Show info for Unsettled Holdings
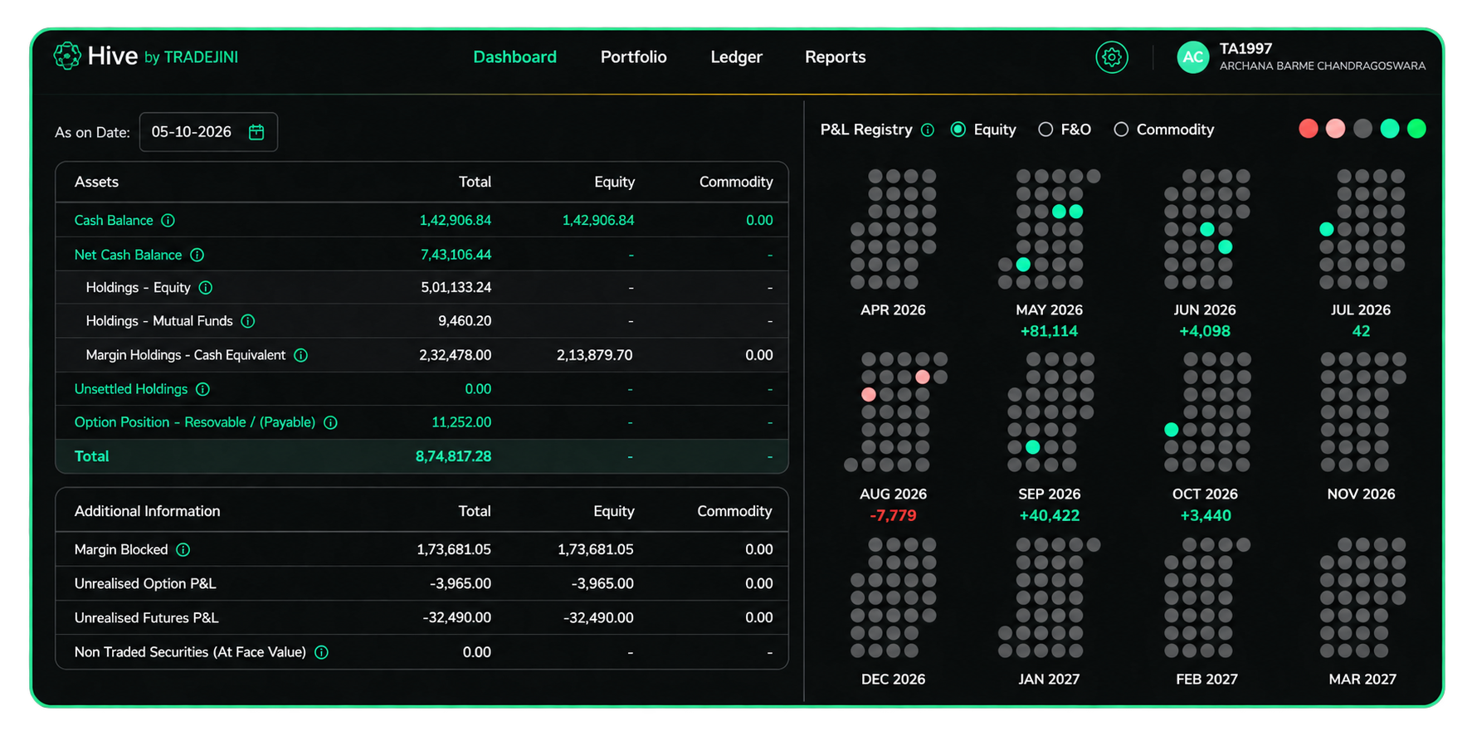 [x=202, y=389]
